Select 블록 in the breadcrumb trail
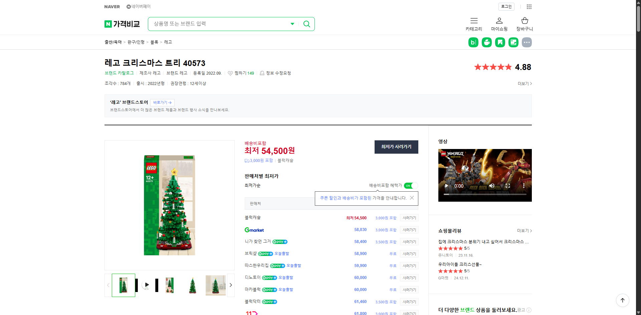 [154, 42]
